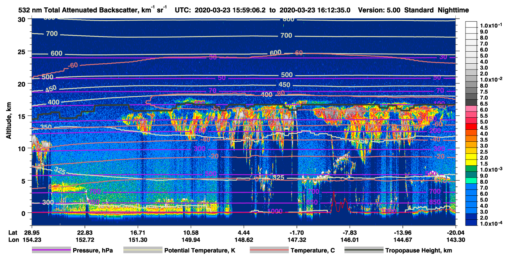
Task: Click the color bar label 1.0x10⁻²
Action: tap(492, 79)
